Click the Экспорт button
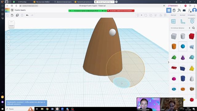Image resolution: width=197 pixels, height=111 pixels. click(183, 15)
